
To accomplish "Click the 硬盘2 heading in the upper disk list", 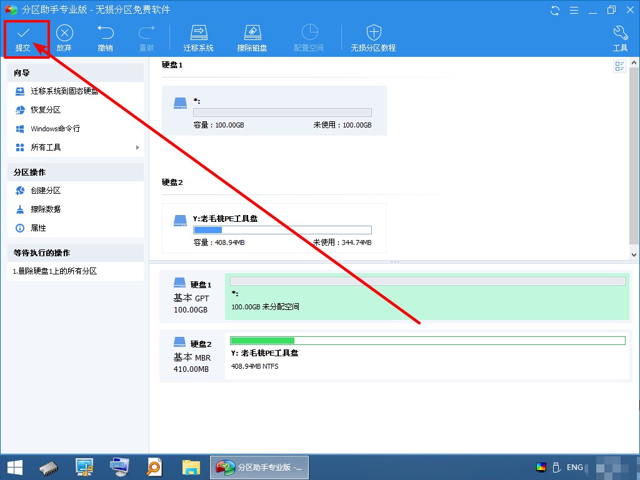I will [x=172, y=182].
